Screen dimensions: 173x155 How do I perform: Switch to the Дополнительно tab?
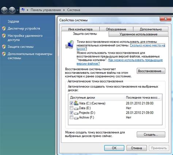(x=151, y=29)
